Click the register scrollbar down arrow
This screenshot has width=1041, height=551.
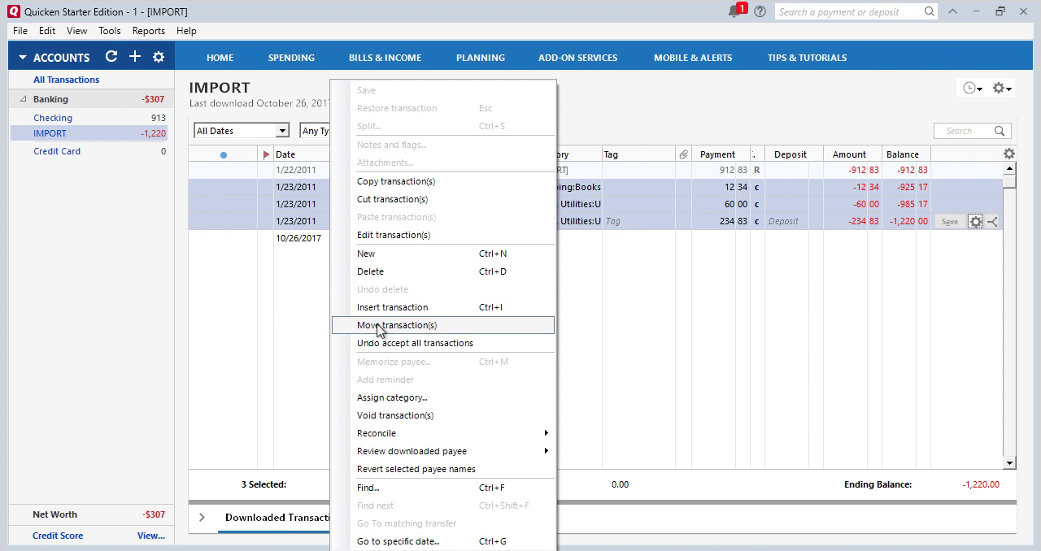(1009, 463)
